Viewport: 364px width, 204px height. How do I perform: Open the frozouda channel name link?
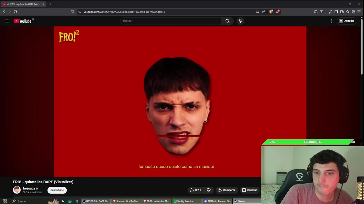29,188
